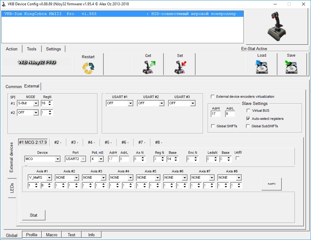
Task: Open the SPI #1 MODE dropdown
Action: click(35, 103)
